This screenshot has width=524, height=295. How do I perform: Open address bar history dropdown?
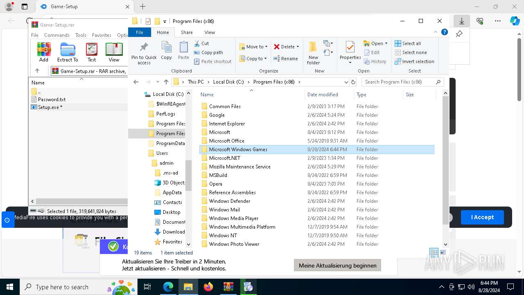click(x=346, y=82)
